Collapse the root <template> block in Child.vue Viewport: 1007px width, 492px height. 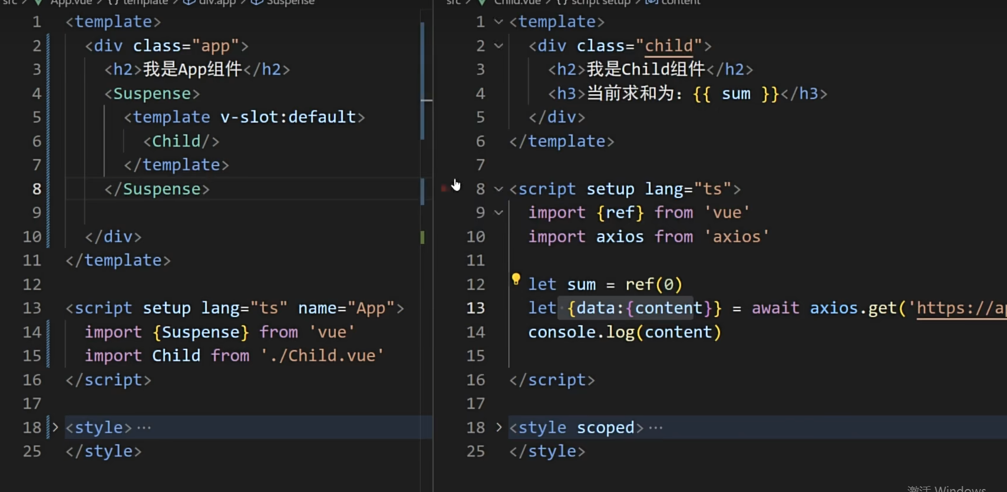498,22
